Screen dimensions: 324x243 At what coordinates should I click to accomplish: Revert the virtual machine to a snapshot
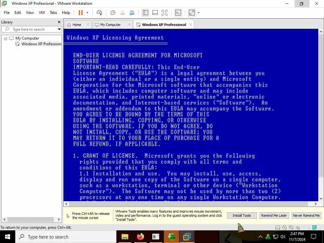pyautogui.click(x=122, y=13)
